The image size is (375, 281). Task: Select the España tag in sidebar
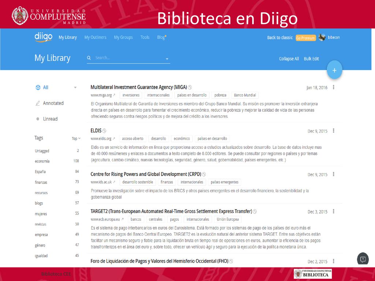(x=40, y=172)
